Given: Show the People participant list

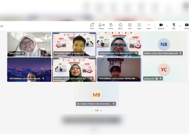Looking at the screenshot, I should click(x=101, y=26).
